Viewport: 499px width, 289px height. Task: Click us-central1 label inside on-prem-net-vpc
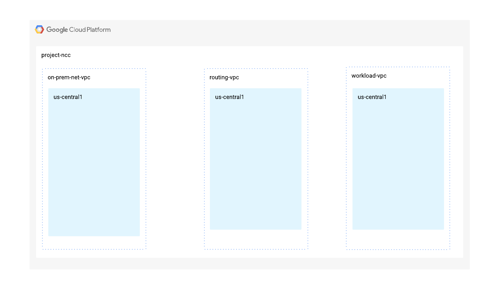pyautogui.click(x=68, y=97)
